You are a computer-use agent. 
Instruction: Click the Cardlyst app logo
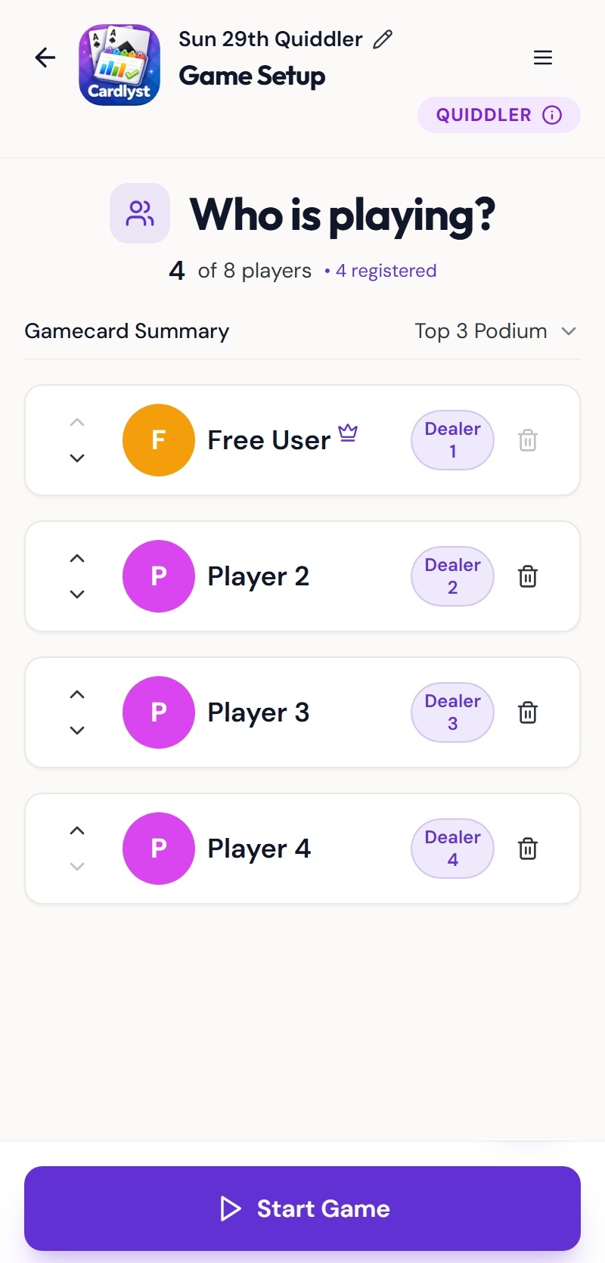pyautogui.click(x=119, y=65)
